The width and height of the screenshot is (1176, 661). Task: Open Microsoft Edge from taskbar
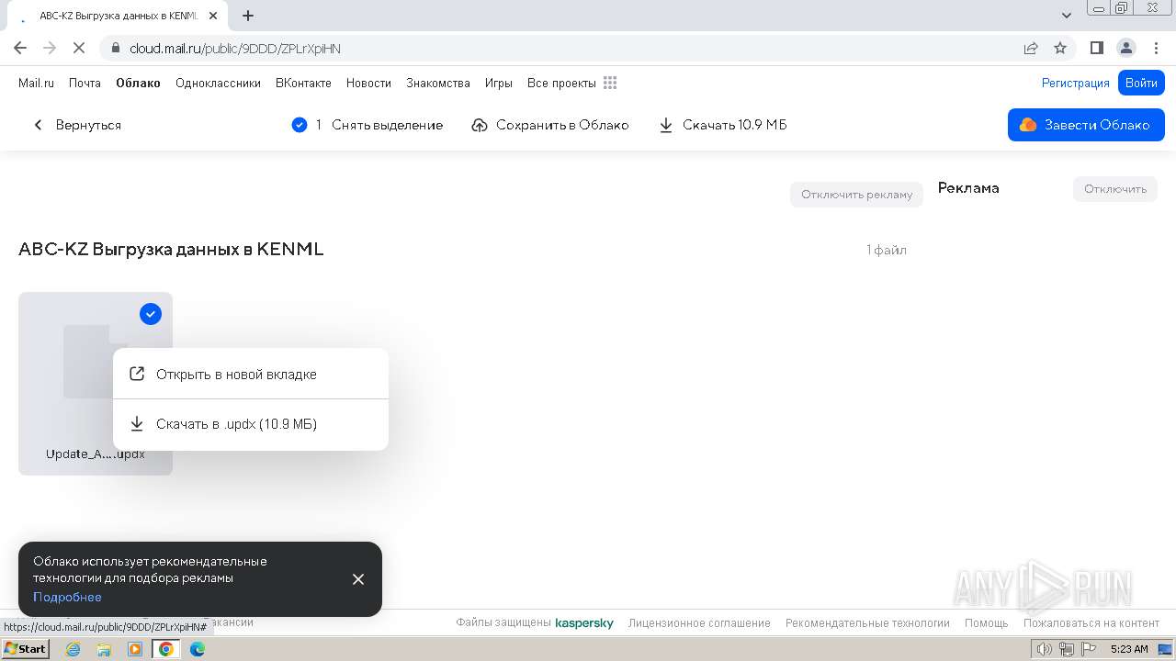pyautogui.click(x=198, y=649)
